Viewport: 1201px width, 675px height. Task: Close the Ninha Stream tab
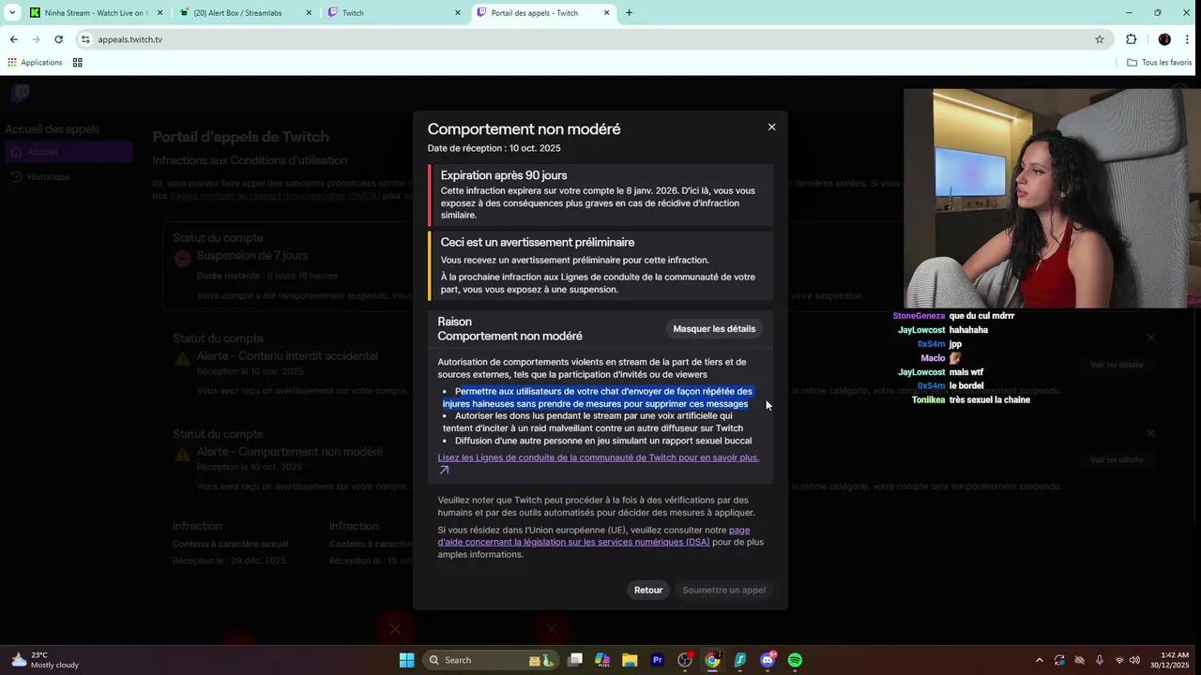[x=160, y=13]
